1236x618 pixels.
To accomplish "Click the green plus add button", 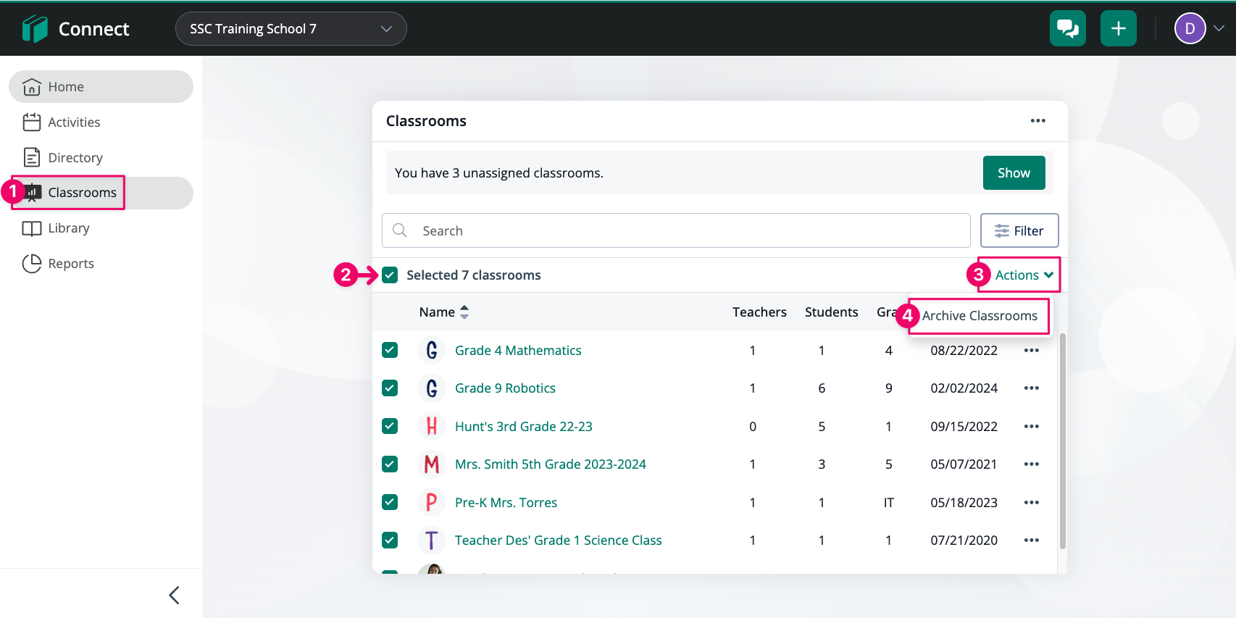I will click(x=1119, y=28).
